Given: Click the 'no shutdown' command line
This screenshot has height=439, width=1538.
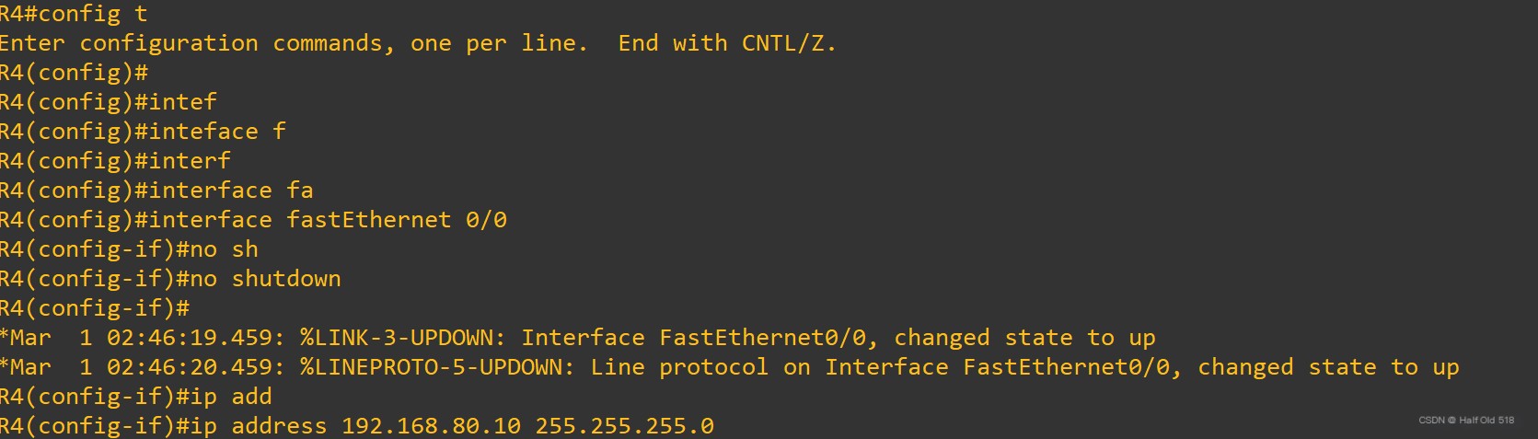Looking at the screenshot, I should point(170,279).
